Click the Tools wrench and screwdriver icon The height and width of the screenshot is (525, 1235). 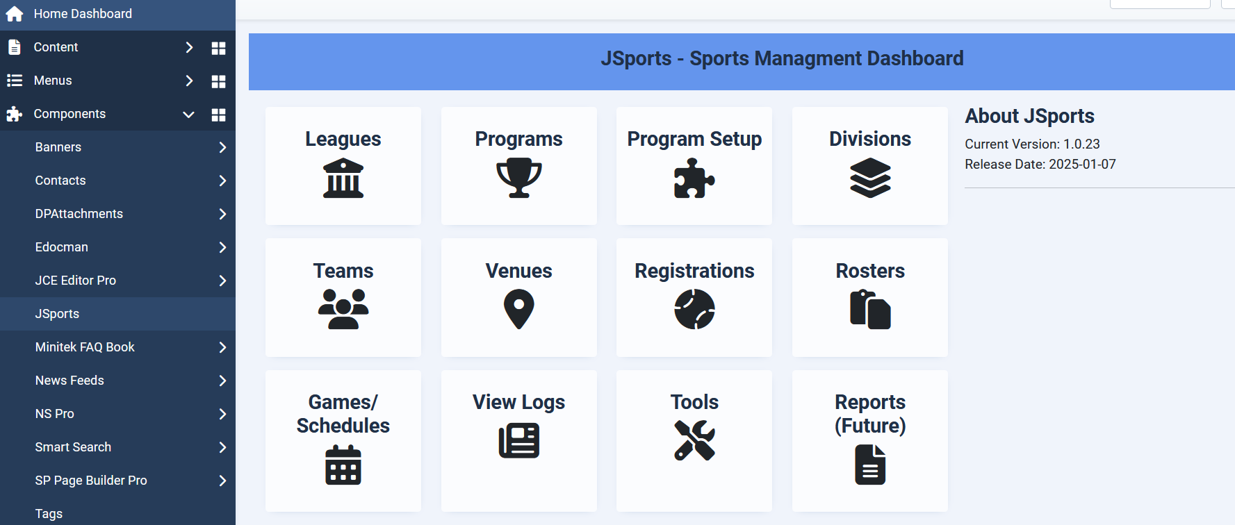point(694,441)
